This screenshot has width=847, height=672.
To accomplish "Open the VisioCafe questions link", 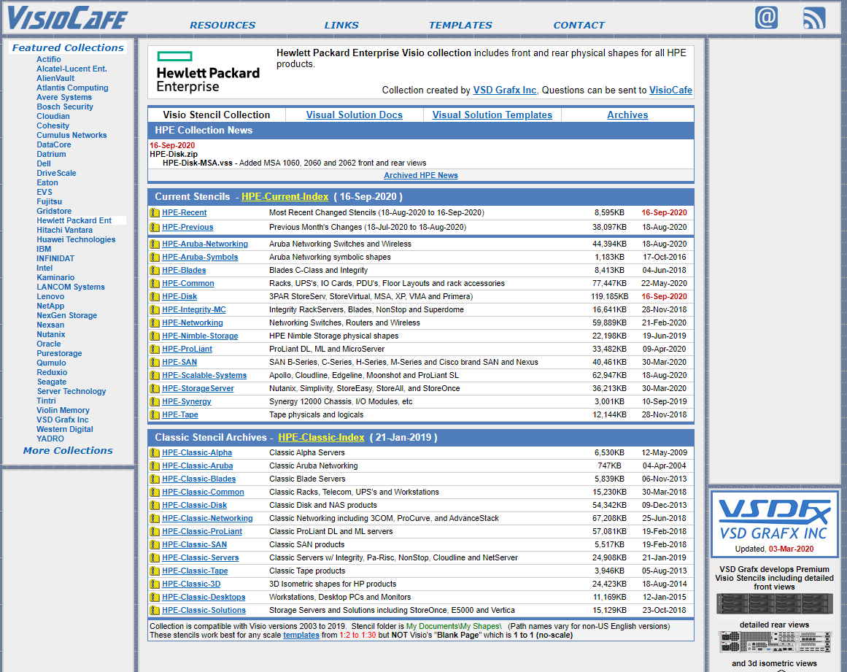I will coord(670,90).
